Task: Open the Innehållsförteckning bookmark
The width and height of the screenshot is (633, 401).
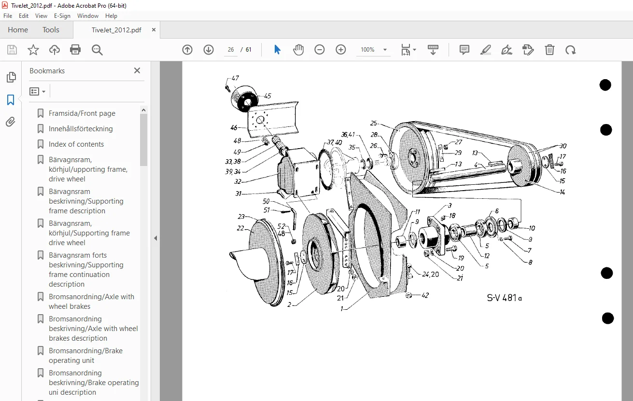Action: coord(81,129)
